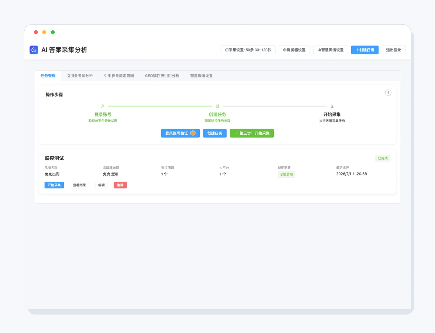
Task: Click the 开始采集 step title
Action: [x=332, y=115]
